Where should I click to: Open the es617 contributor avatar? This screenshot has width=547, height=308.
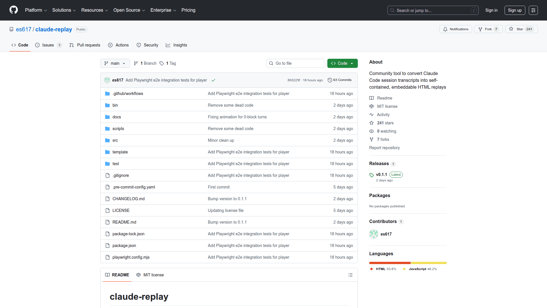click(x=373, y=234)
